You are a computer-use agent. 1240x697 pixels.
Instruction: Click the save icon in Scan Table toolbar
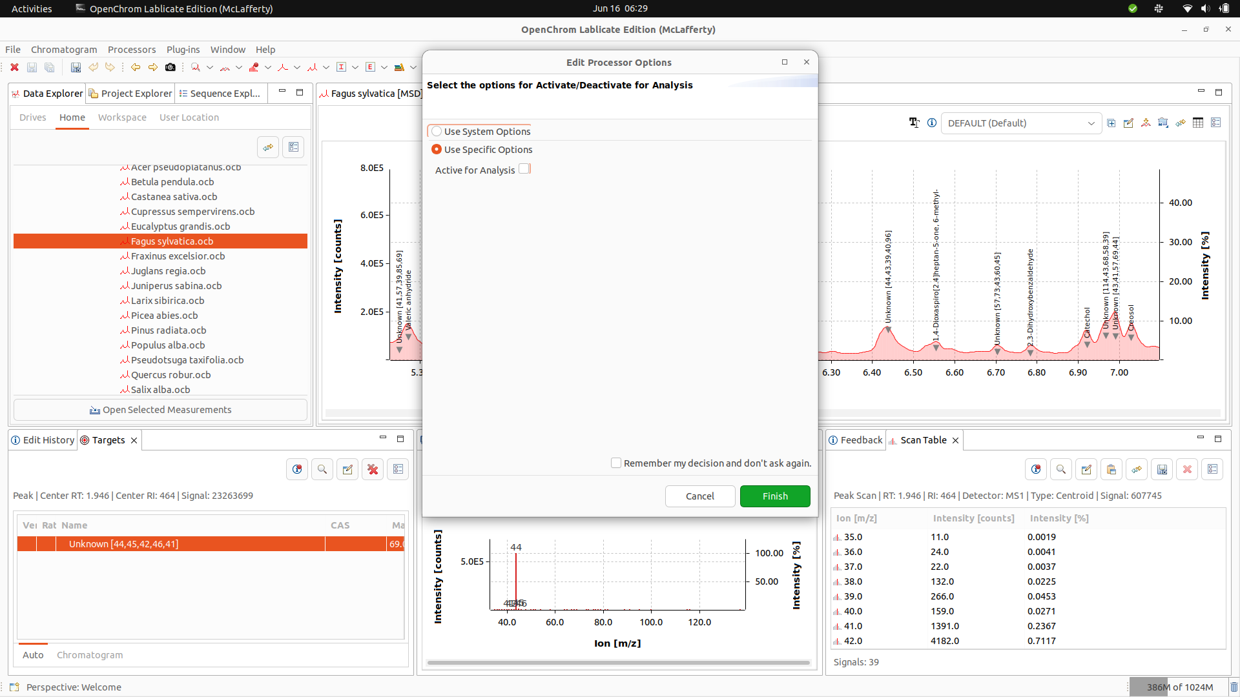[x=1162, y=469]
